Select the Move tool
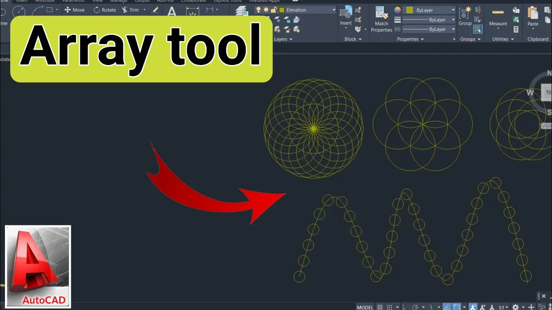Image resolution: width=552 pixels, height=310 pixels. click(75, 9)
